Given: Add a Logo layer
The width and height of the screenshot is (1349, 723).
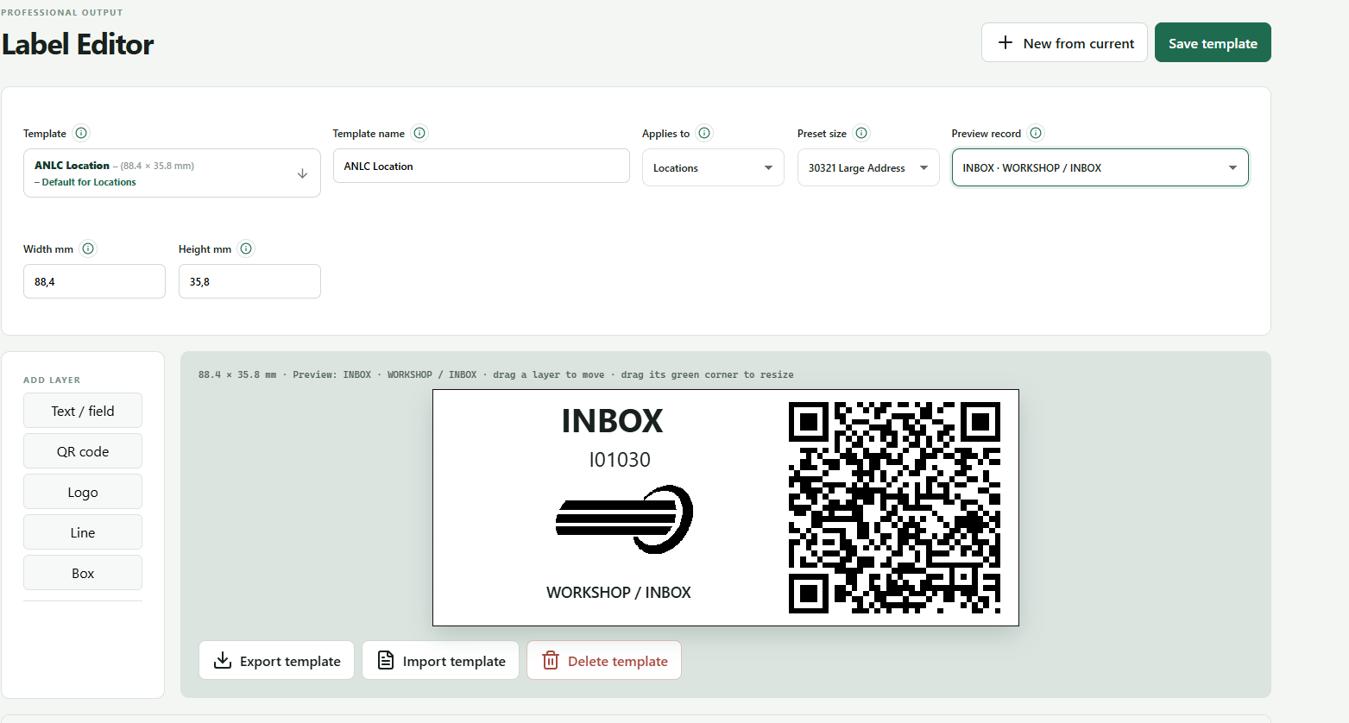Looking at the screenshot, I should click(83, 492).
